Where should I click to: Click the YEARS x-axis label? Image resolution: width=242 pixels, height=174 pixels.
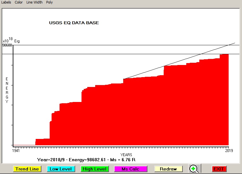126,155
